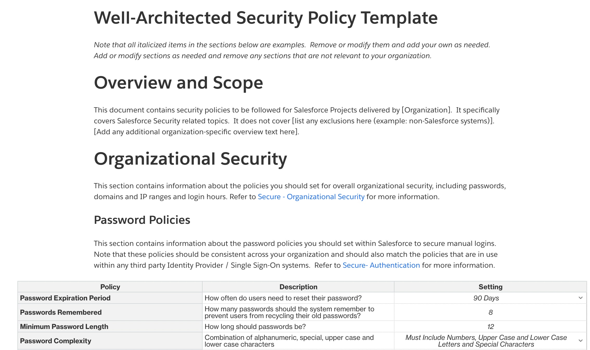Image resolution: width=590 pixels, height=350 pixels.
Task: Click the "Password Policies" subheading
Action: click(142, 220)
